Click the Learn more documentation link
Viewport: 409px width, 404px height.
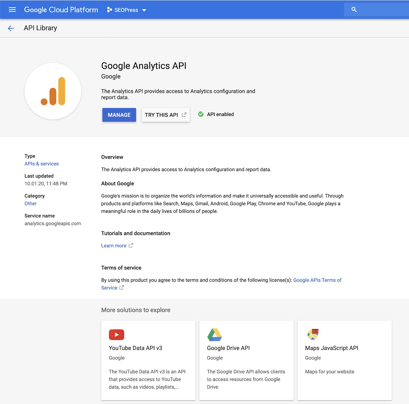[114, 246]
